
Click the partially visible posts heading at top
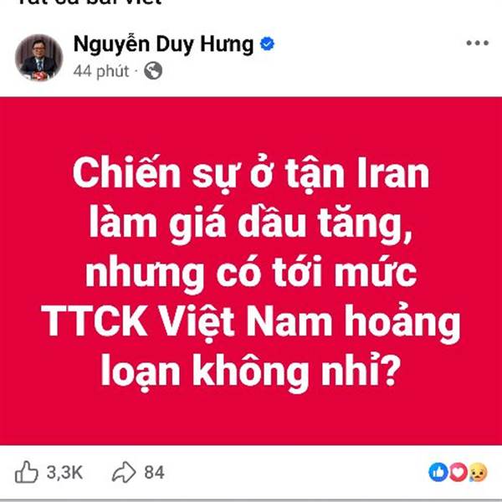click(90, 3)
